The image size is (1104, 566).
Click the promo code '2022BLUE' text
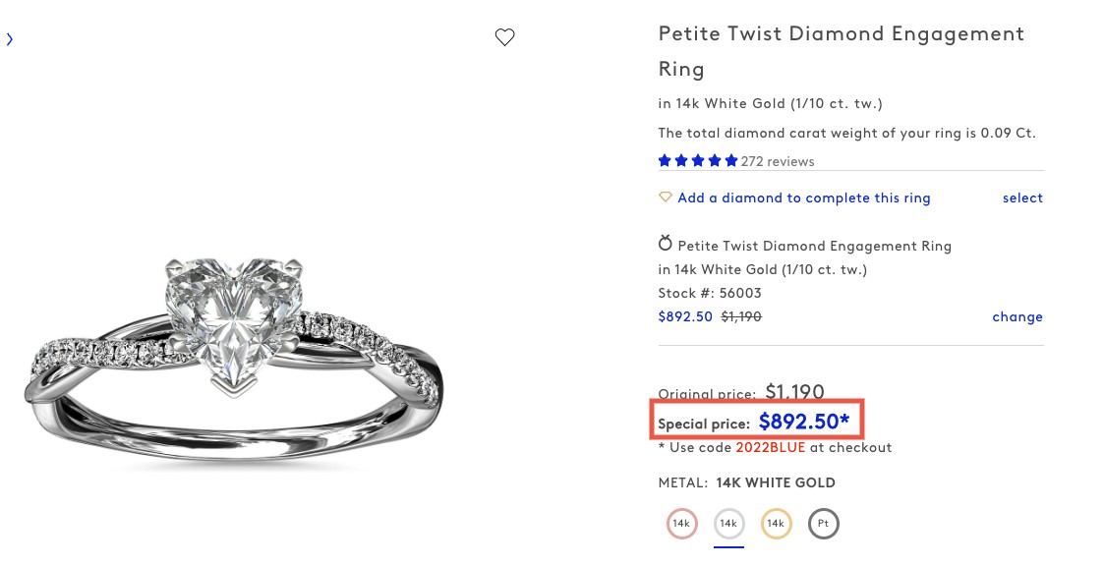coord(770,447)
